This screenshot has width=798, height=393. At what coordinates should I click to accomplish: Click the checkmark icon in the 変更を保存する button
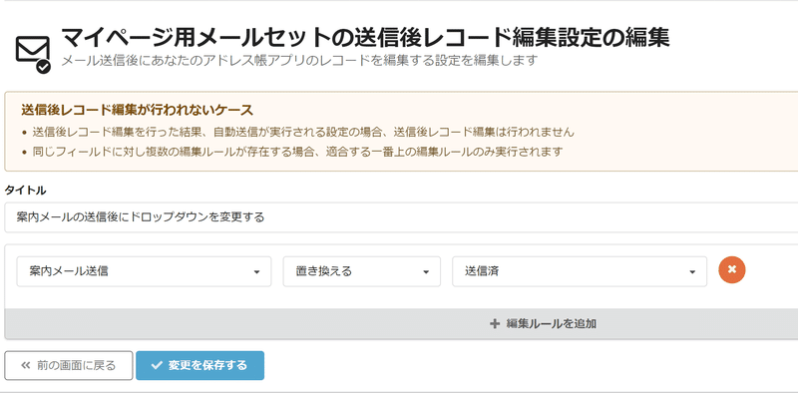(x=157, y=365)
